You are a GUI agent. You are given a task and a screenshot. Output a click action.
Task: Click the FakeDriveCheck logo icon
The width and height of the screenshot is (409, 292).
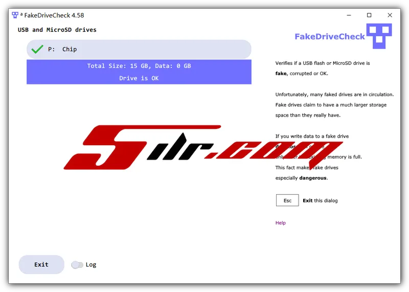[379, 36]
